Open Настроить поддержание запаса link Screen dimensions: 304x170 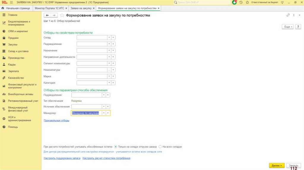coord(62,158)
